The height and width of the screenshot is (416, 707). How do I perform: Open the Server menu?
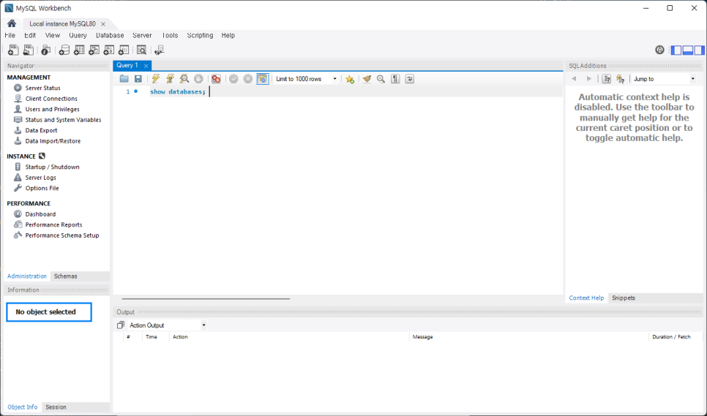pos(142,35)
